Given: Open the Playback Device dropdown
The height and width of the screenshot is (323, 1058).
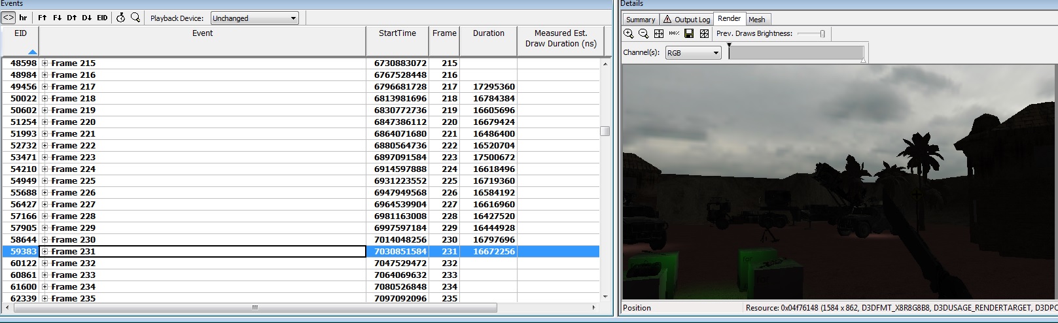Looking at the screenshot, I should click(255, 18).
